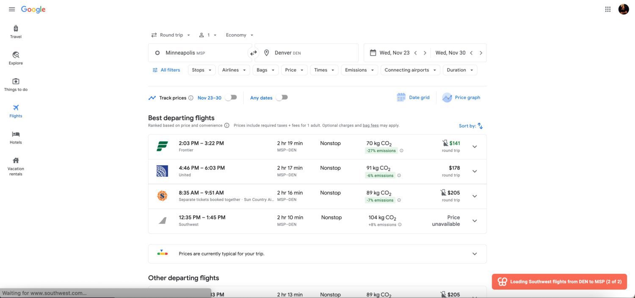Click the swap origin and destination icon
The width and height of the screenshot is (635, 298).
(253, 53)
